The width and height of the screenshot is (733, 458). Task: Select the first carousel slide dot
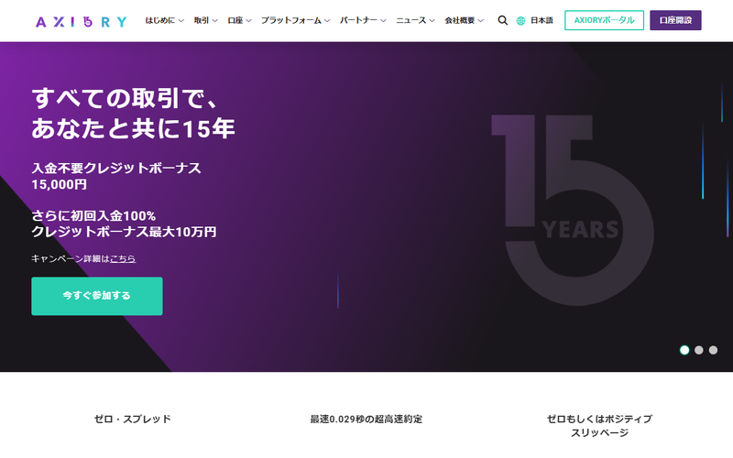[684, 350]
